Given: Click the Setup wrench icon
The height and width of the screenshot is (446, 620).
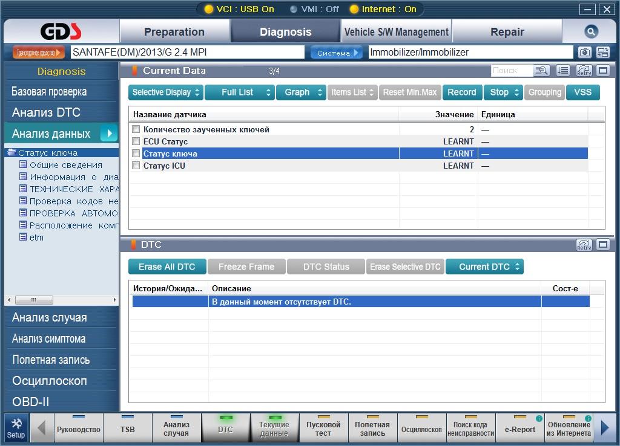Looking at the screenshot, I should tap(16, 428).
